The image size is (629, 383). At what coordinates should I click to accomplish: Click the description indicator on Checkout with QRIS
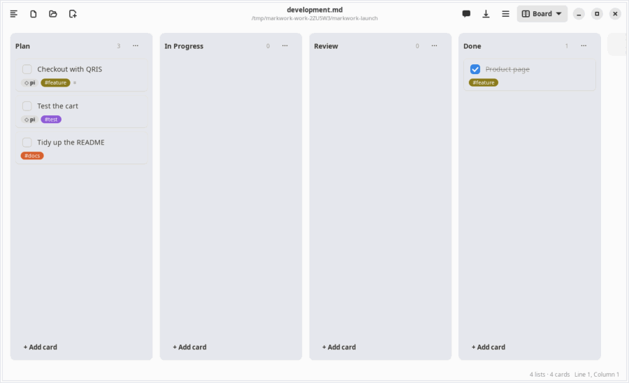tap(75, 82)
